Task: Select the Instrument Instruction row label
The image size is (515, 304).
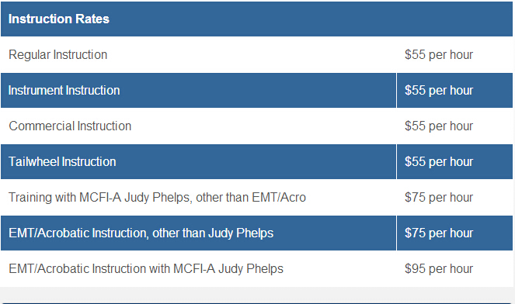Action: pos(64,90)
